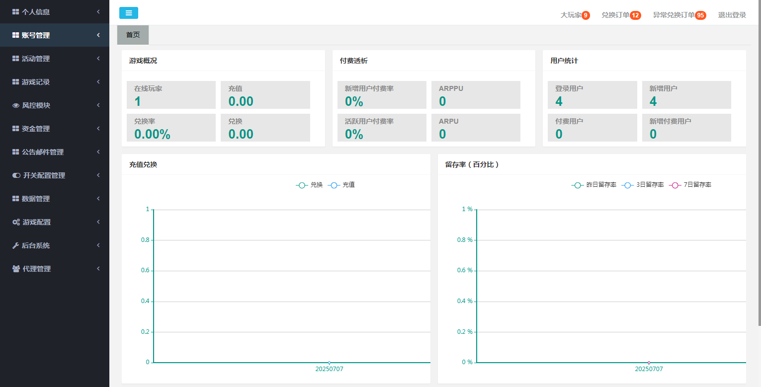Hide the 7日留存率 series in legend
Image resolution: width=761 pixels, height=387 pixels.
[690, 185]
